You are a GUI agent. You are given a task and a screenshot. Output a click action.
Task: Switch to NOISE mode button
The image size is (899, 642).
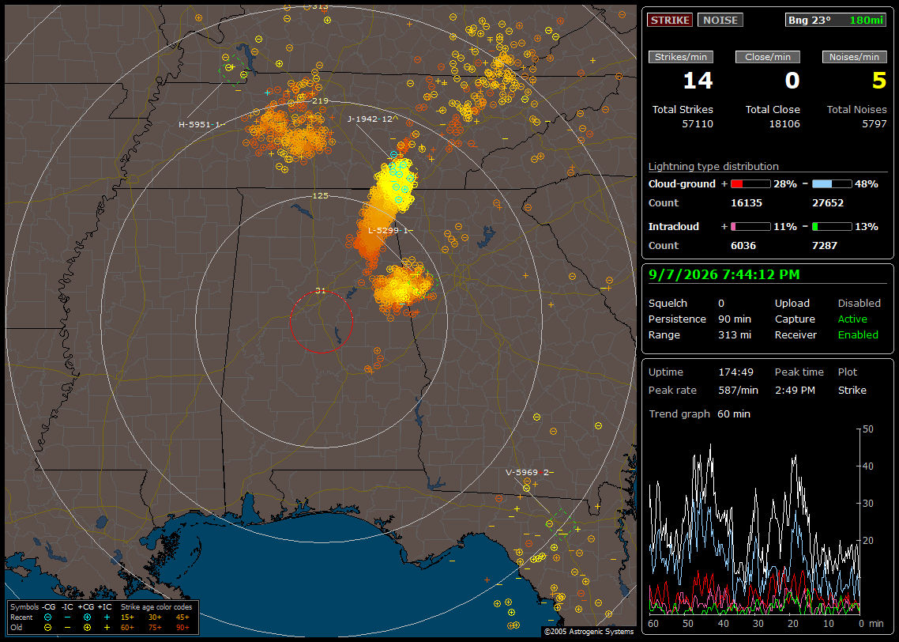tap(720, 20)
